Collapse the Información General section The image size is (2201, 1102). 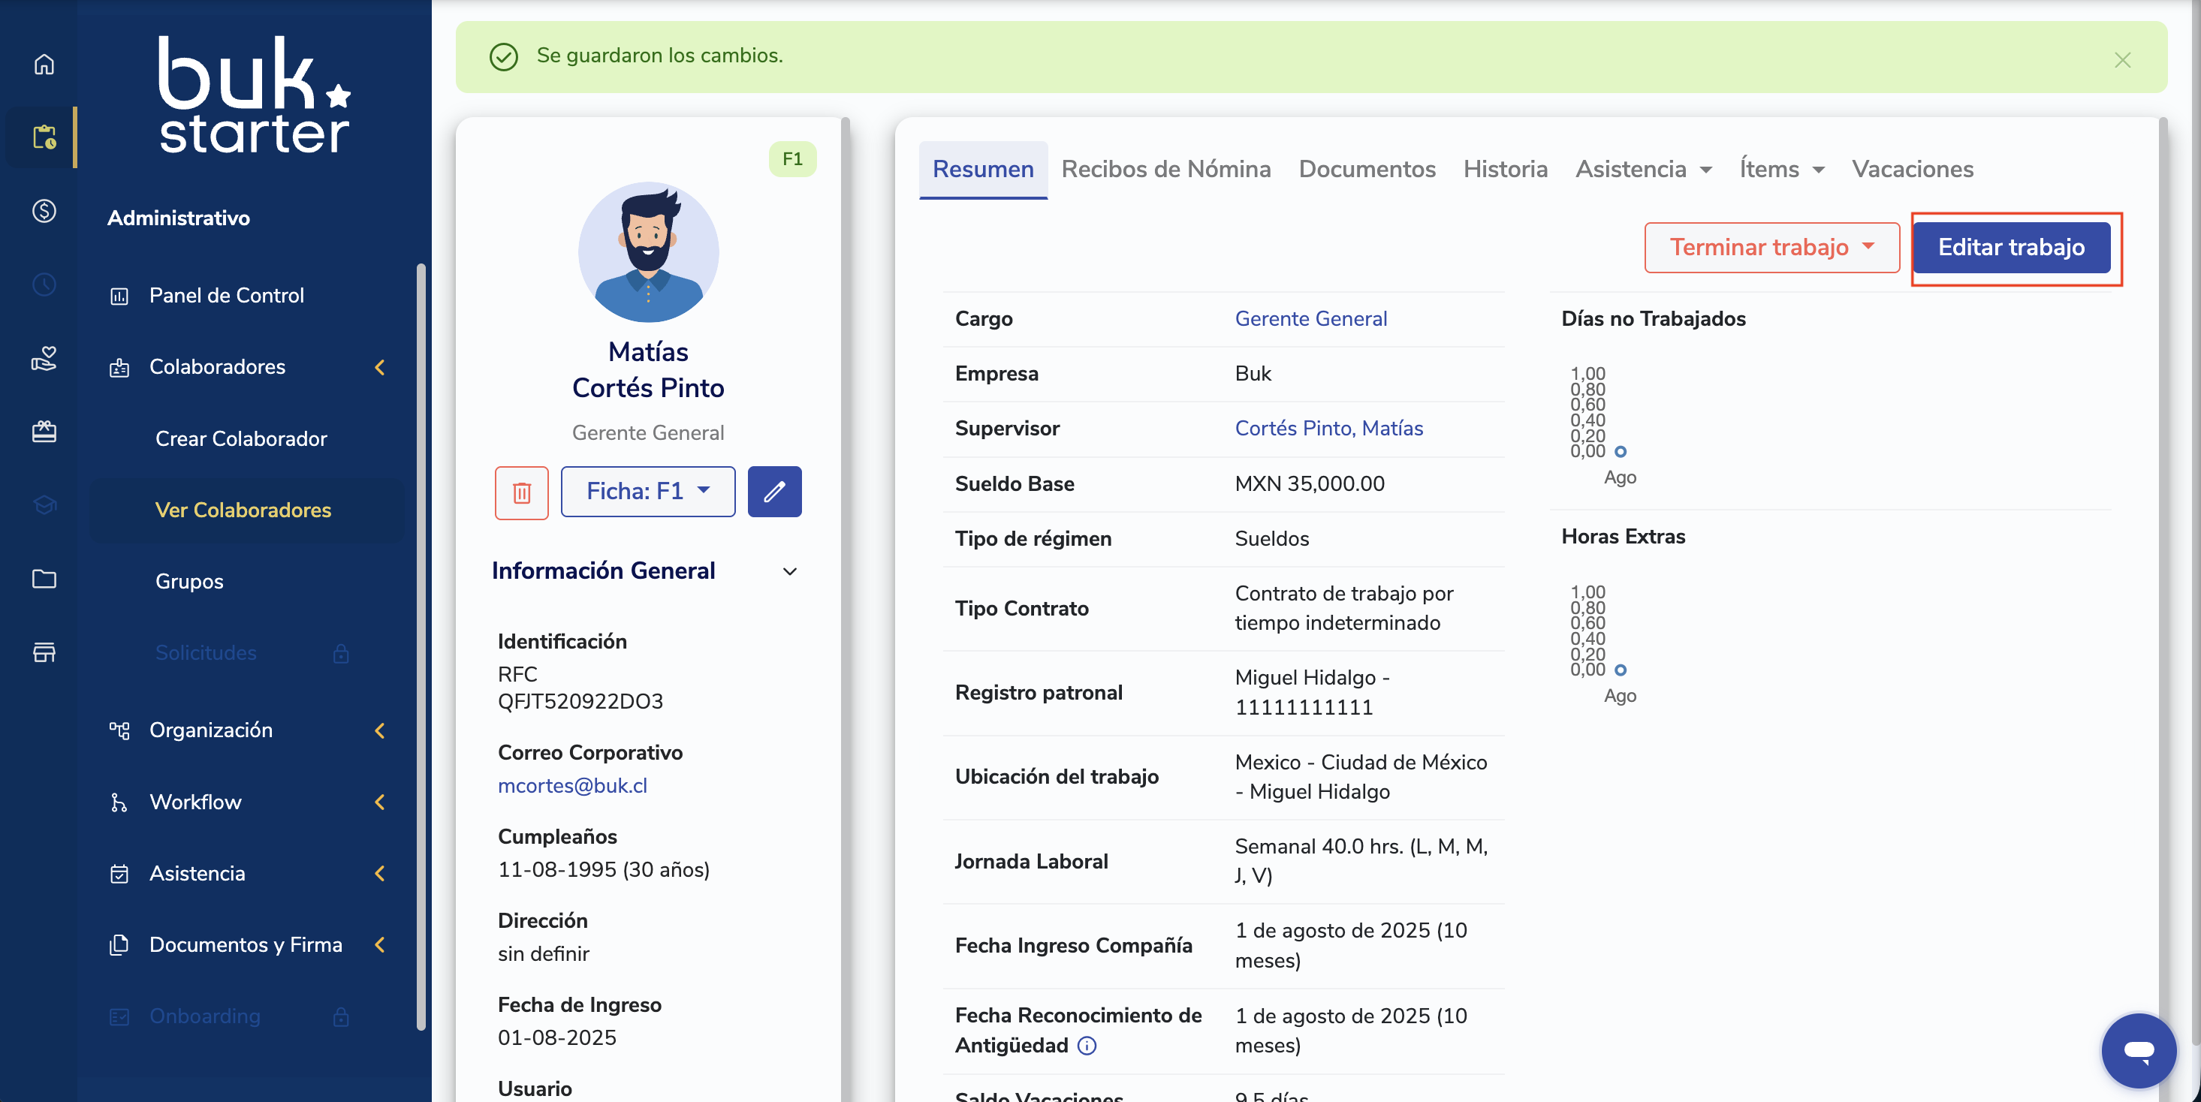[789, 571]
